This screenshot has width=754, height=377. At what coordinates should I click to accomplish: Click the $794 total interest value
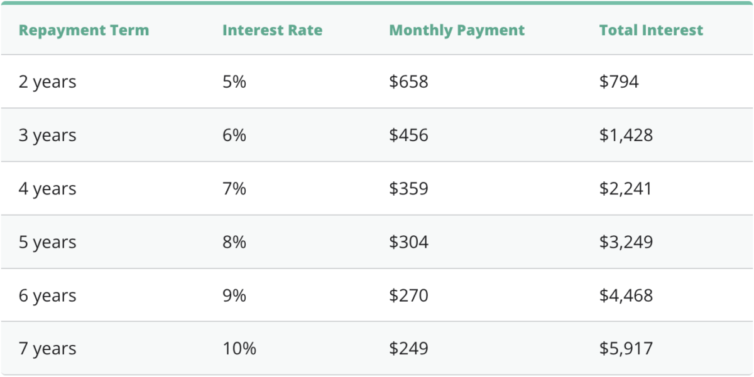[x=619, y=82]
